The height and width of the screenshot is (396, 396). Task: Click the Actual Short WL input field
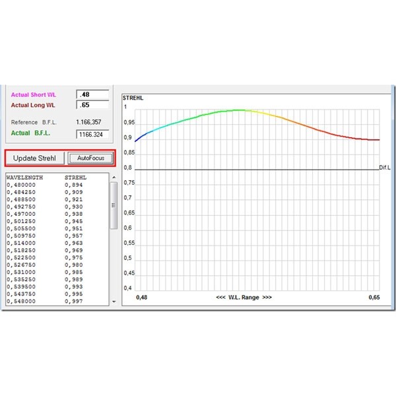coord(92,94)
